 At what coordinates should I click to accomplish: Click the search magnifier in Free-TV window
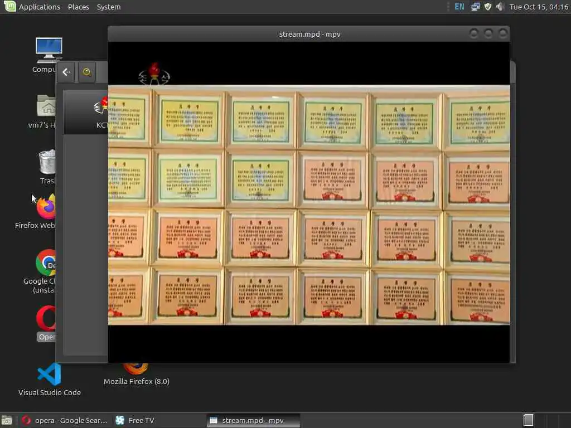(86, 72)
